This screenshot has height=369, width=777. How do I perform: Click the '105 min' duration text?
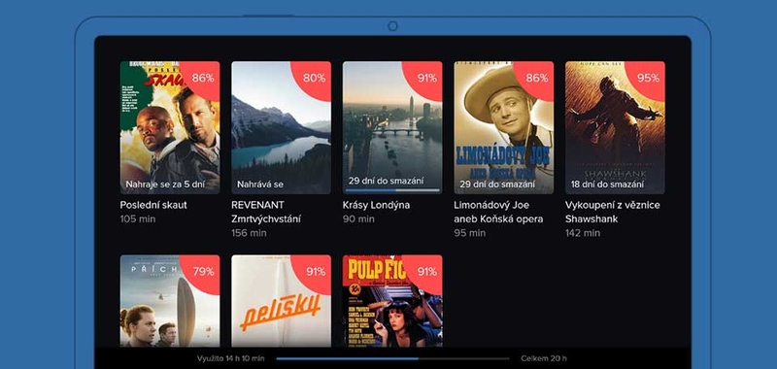(x=138, y=218)
